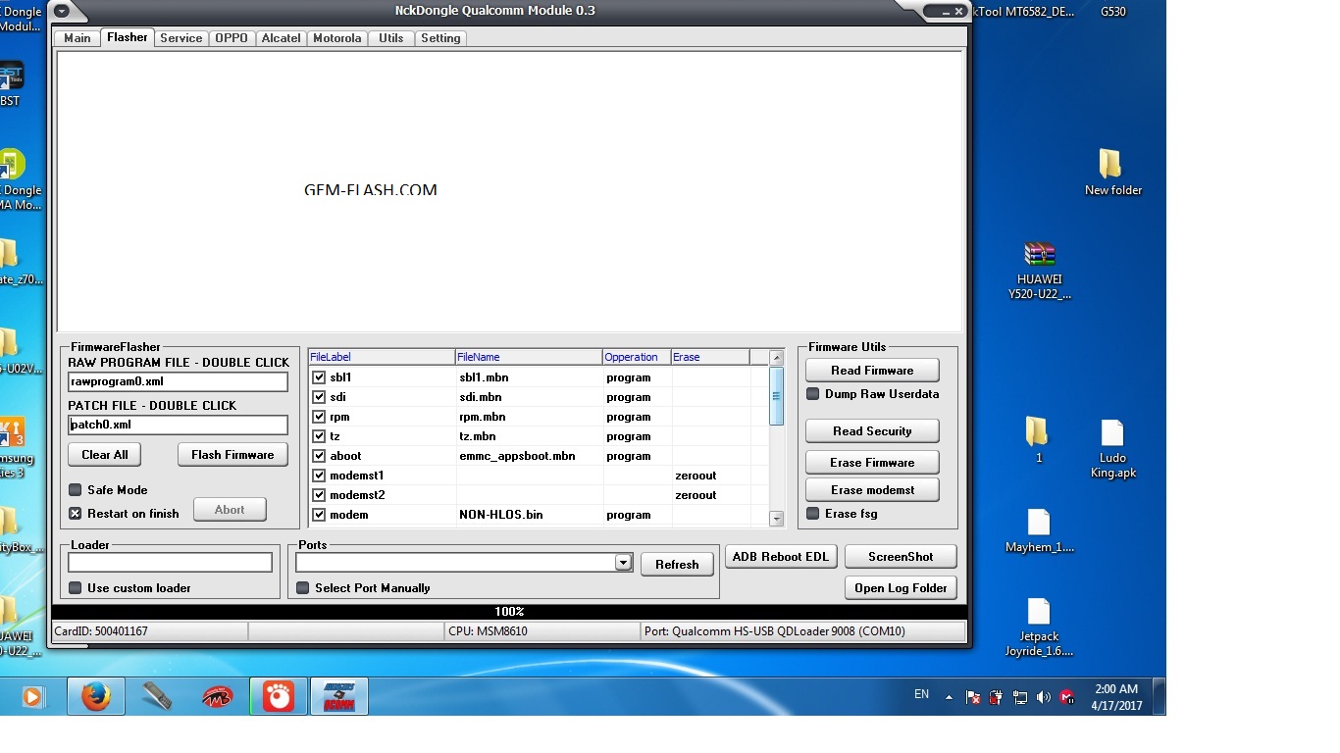Click the raw program file field

[x=178, y=381]
